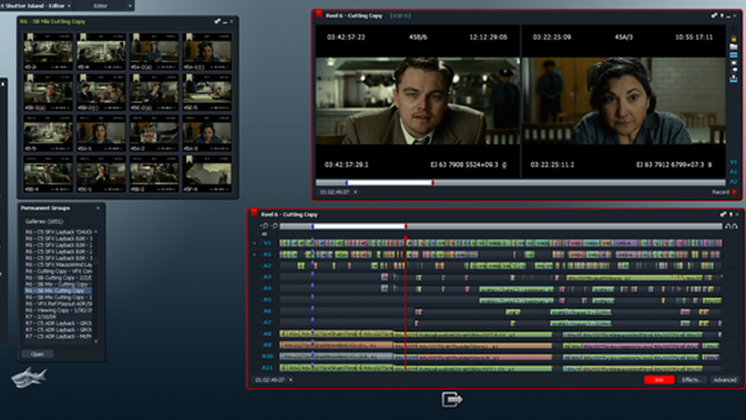Click the exit project door icon
The height and width of the screenshot is (420, 746).
(x=452, y=399)
